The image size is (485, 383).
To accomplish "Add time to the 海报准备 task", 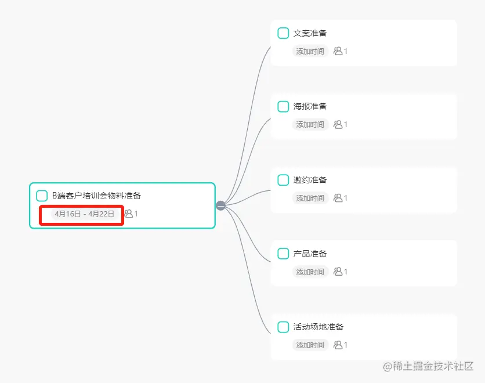I will [310, 124].
